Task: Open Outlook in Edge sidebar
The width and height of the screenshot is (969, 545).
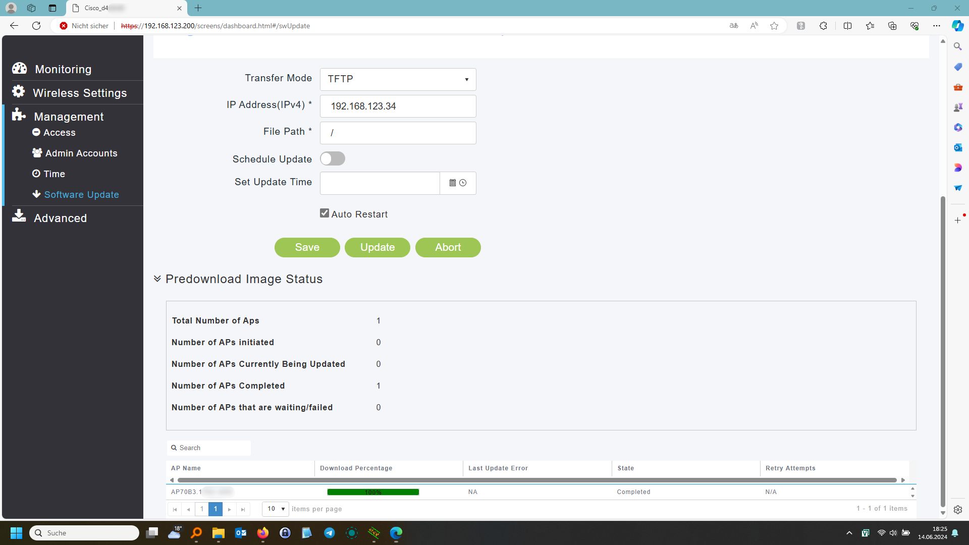Action: point(957,147)
